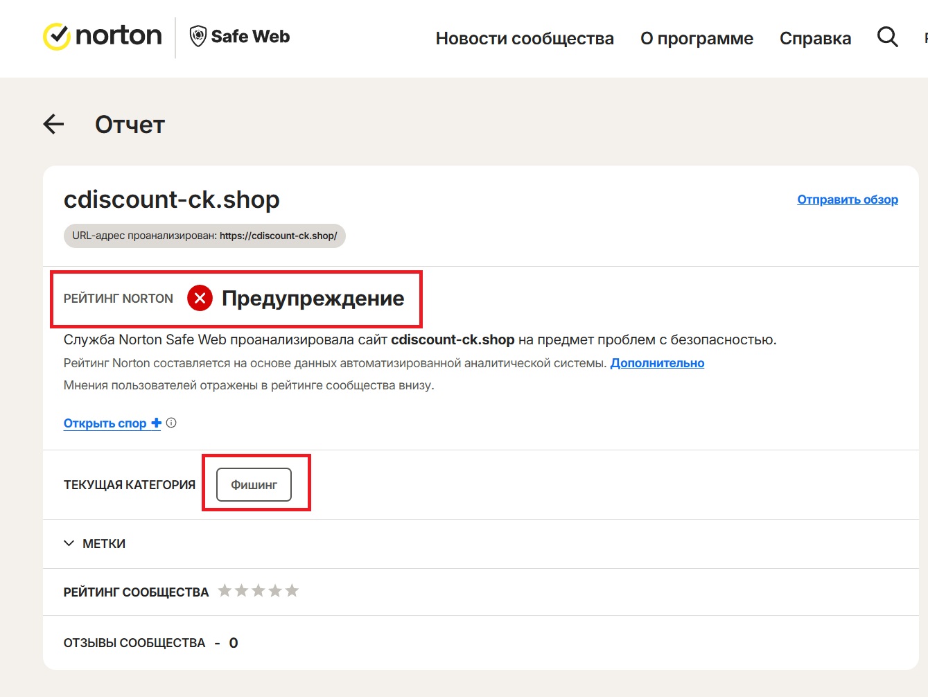Click the Отчет page title
The height and width of the screenshot is (697, 928).
tap(130, 125)
